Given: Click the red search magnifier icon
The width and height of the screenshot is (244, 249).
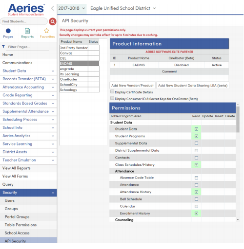Looking at the screenshot, I should (x=53, y=21).
